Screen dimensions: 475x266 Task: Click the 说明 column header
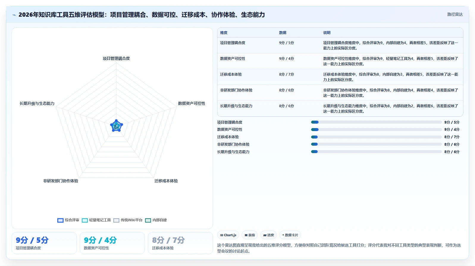click(327, 33)
